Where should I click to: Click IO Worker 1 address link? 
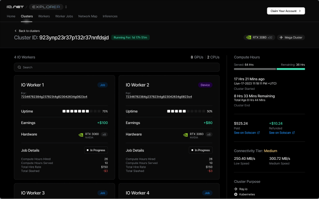click(54, 97)
